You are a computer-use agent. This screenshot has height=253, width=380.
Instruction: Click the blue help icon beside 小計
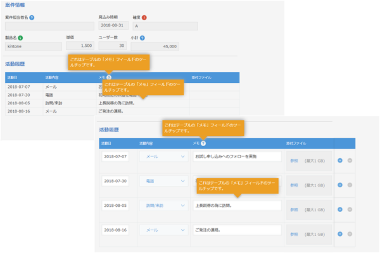coord(142,37)
